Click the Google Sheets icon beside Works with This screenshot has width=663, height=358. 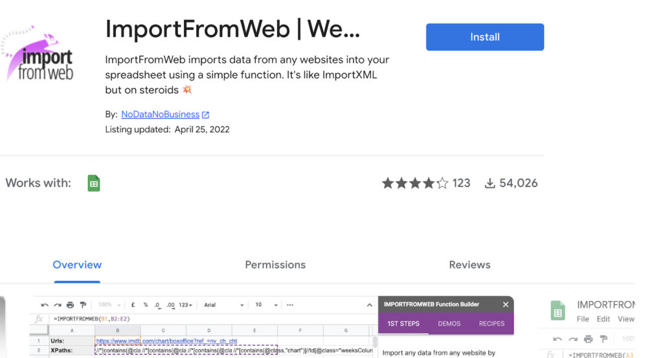pyautogui.click(x=94, y=183)
